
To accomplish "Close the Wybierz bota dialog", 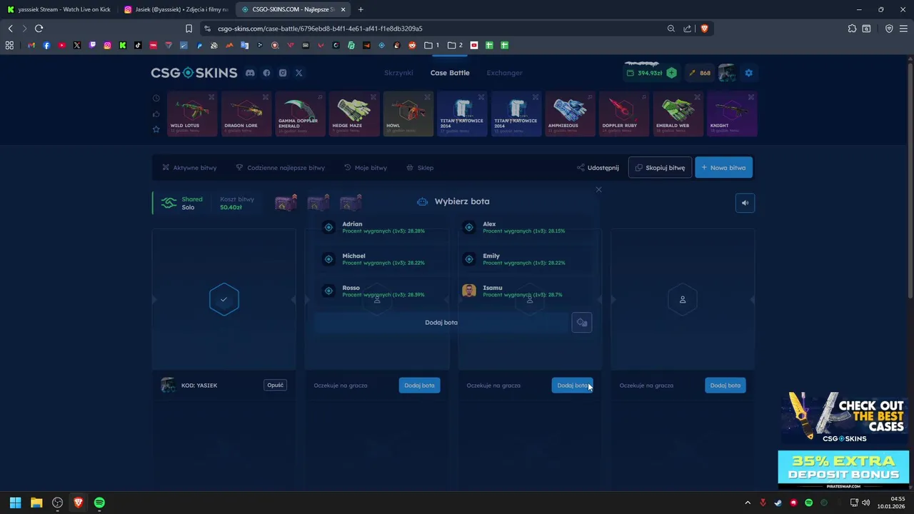I will pos(598,189).
